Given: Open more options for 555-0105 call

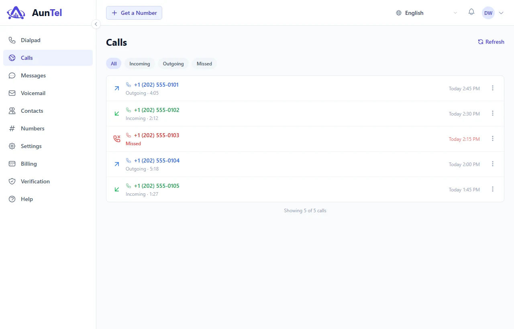Looking at the screenshot, I should (x=493, y=189).
